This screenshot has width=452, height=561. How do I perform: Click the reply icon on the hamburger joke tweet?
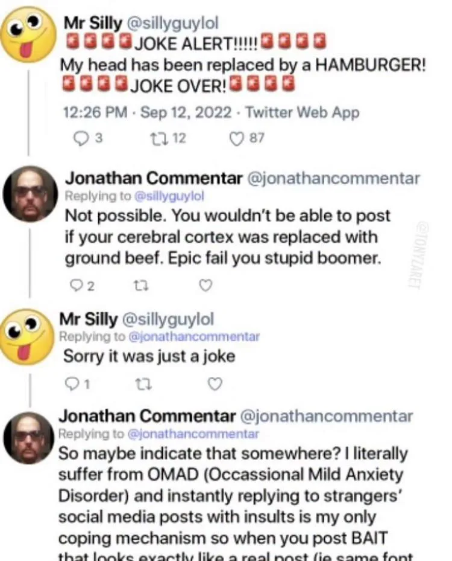[x=81, y=138]
